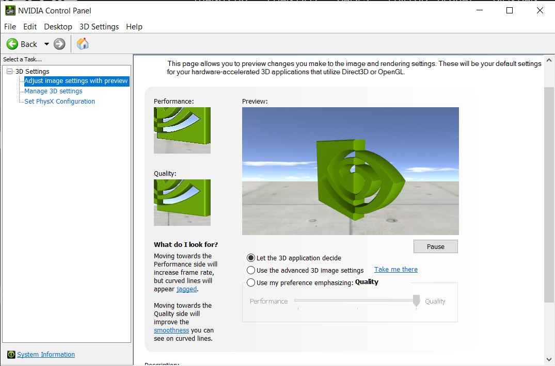
Task: Select Use my preference emphasizing option
Action: tap(251, 282)
